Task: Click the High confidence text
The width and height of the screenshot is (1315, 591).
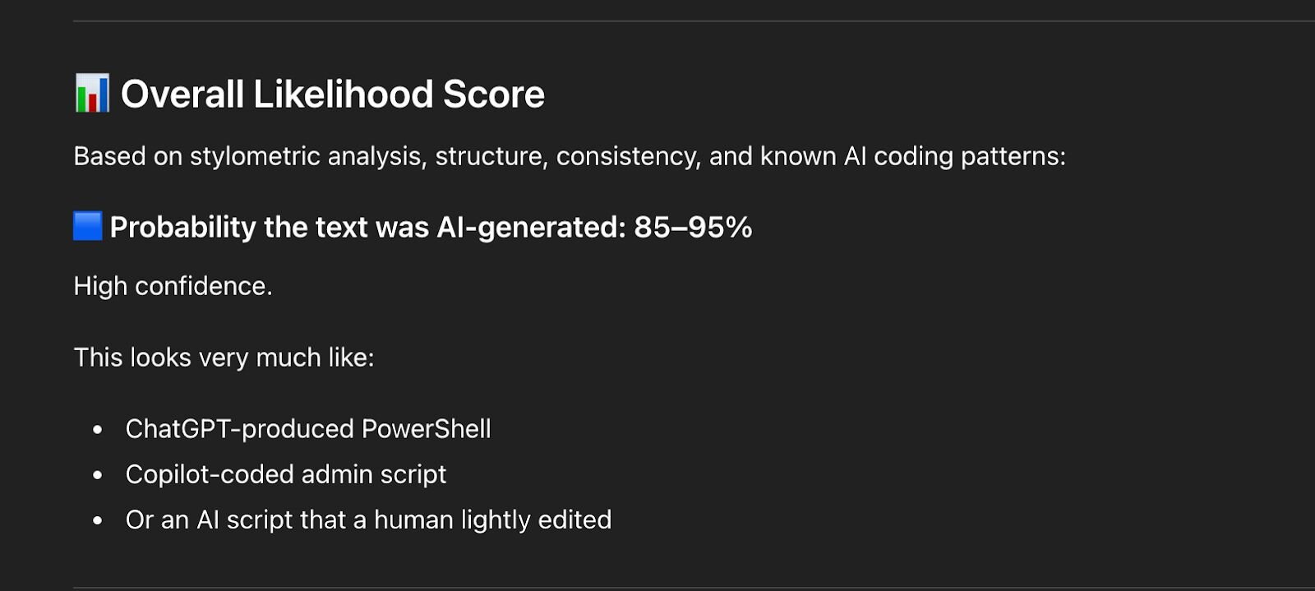Action: tap(173, 286)
